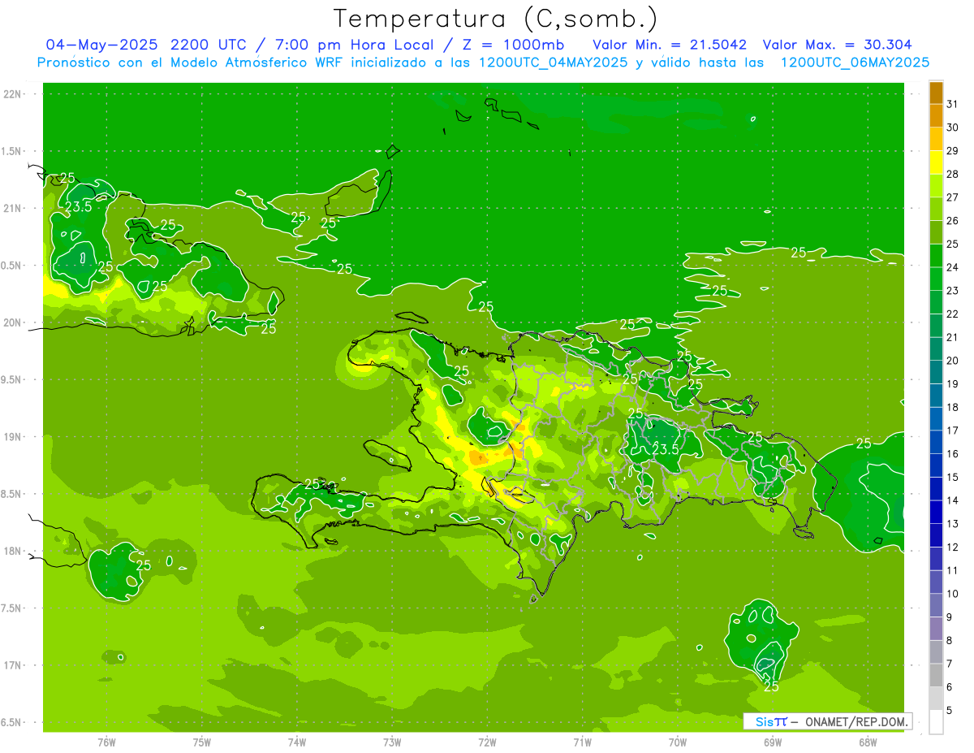Click the "76W" longitude axis label

pos(106,742)
